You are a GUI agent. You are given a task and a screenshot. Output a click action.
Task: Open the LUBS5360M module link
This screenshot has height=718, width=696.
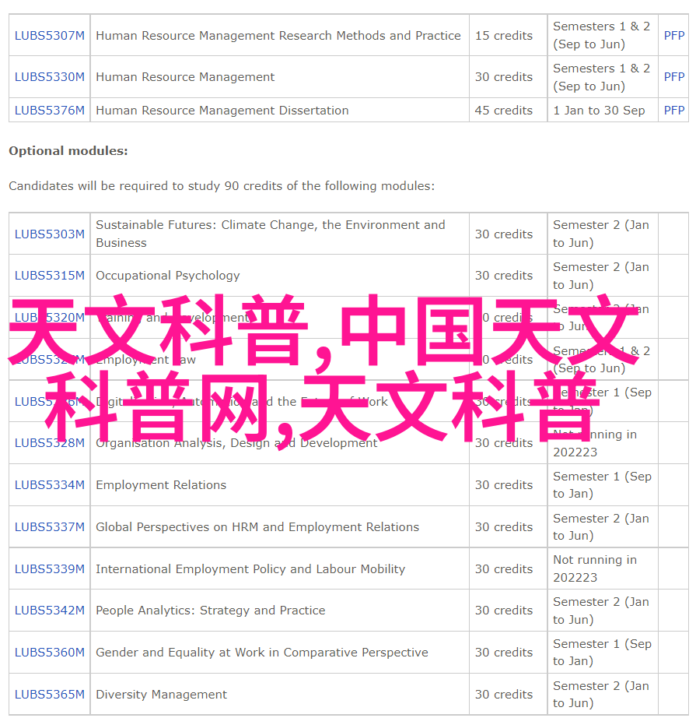pyautogui.click(x=49, y=653)
